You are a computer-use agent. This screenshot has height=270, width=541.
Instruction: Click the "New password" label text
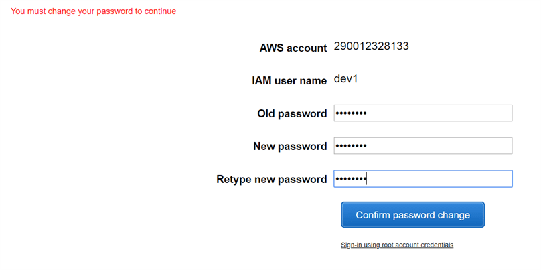click(290, 147)
